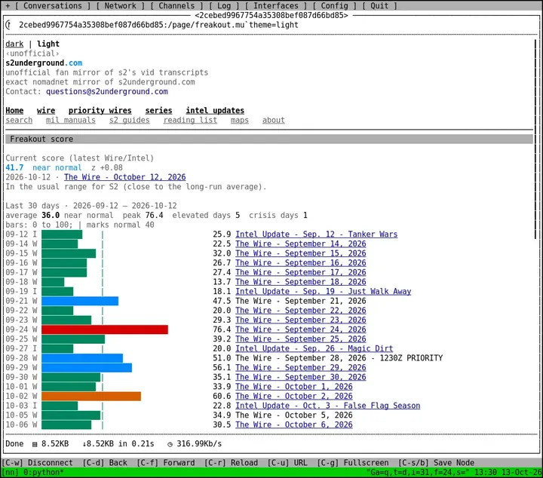The image size is (543, 478).
Task: Click the September 28 1230Z PRIORITY text
Action: (x=339, y=358)
